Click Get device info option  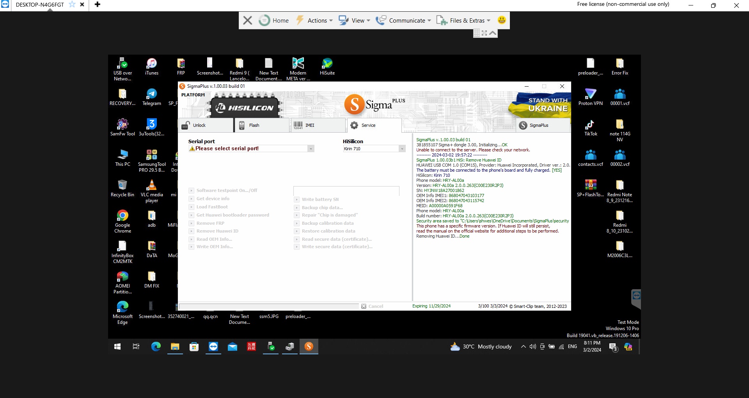209,199
